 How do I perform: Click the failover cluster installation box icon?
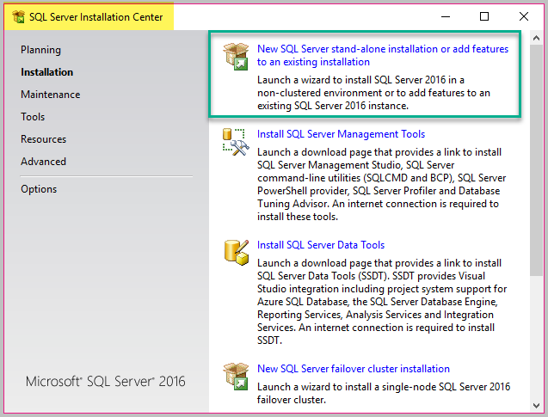click(x=236, y=376)
